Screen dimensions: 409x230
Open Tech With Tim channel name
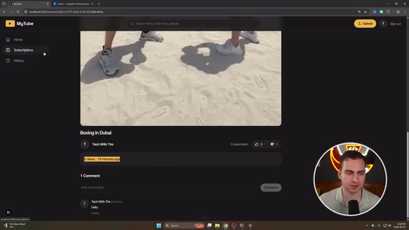click(103, 144)
